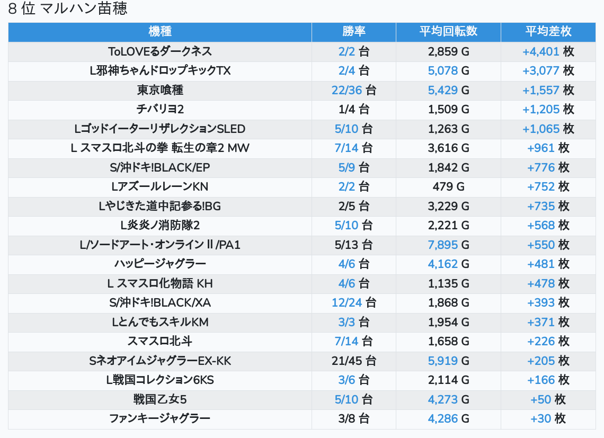This screenshot has height=438, width=604.
Task: Click average difference +3,077 枚
Action: [x=548, y=71]
